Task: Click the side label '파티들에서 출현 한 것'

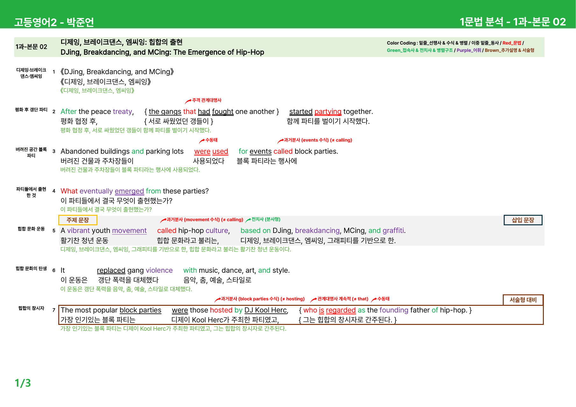Action: click(31, 192)
